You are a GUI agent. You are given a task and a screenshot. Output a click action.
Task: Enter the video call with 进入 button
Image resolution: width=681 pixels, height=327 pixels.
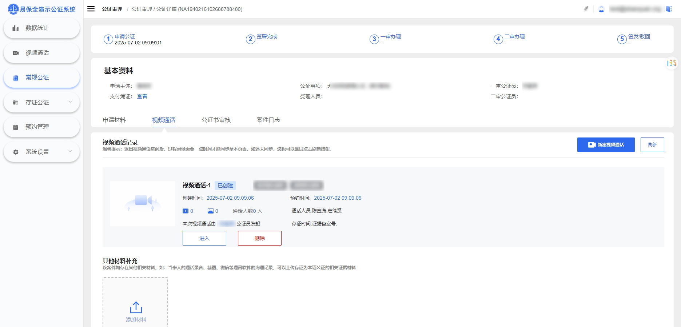point(204,238)
